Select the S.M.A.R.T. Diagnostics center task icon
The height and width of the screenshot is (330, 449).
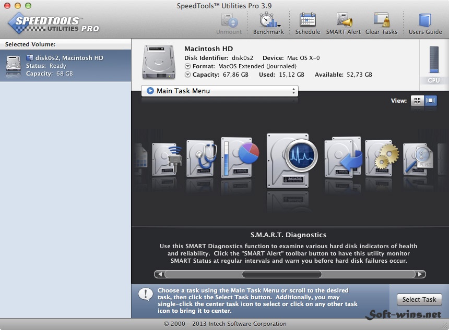coord(291,161)
